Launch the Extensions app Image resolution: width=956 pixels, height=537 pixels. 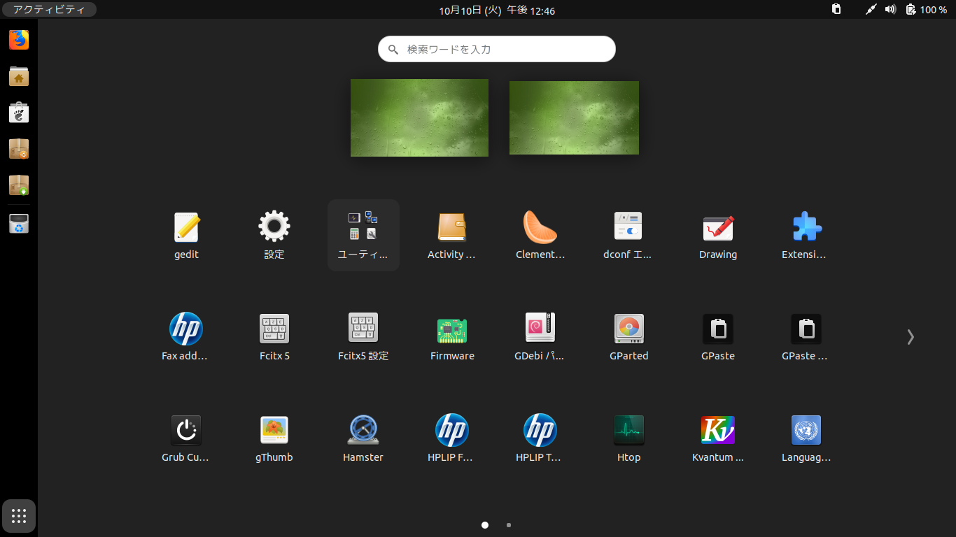point(806,236)
